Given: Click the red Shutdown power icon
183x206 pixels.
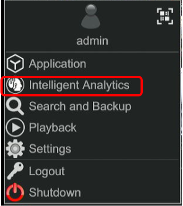Looking at the screenshot, I should [15, 192].
